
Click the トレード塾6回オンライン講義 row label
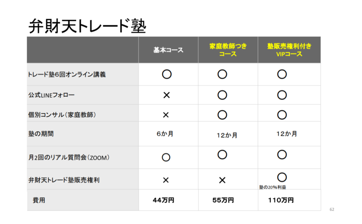click(x=67, y=74)
